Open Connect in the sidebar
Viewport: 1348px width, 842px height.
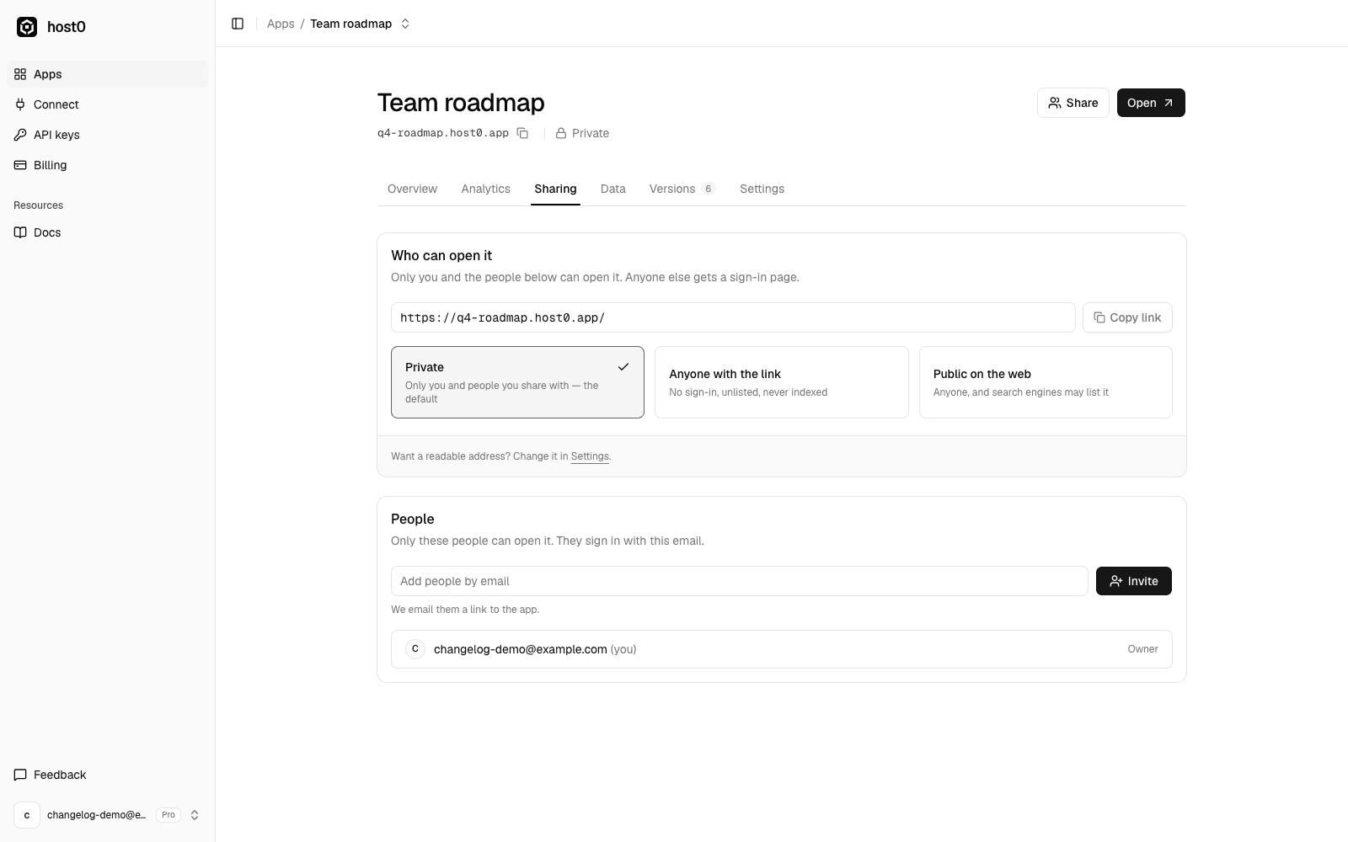point(108,104)
